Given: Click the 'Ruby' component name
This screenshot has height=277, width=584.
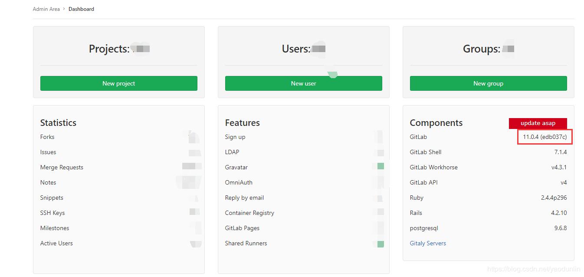Looking at the screenshot, I should coord(417,198).
